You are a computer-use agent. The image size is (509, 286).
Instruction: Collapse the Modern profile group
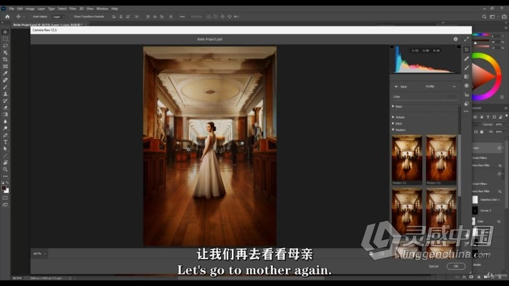(x=393, y=130)
